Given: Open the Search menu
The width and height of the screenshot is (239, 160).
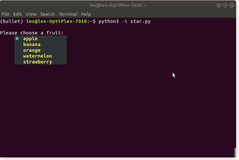Looking at the screenshot, I should 47,14.
